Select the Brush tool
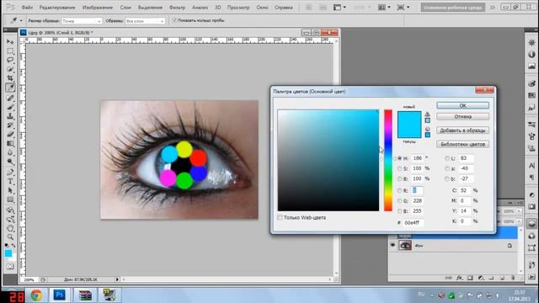The image size is (539, 303). (x=10, y=107)
